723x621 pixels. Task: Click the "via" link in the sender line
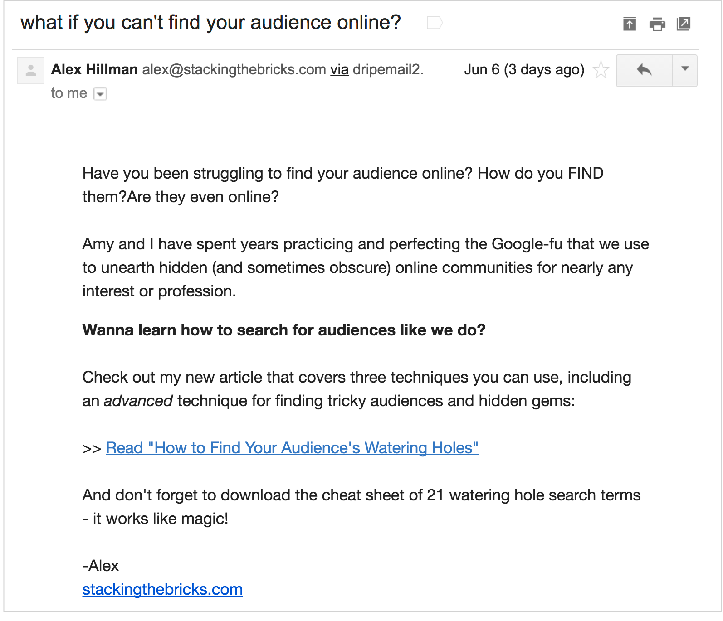click(x=339, y=70)
